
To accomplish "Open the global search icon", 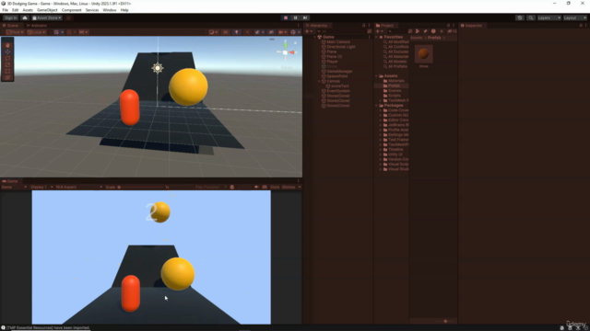I will (531, 17).
